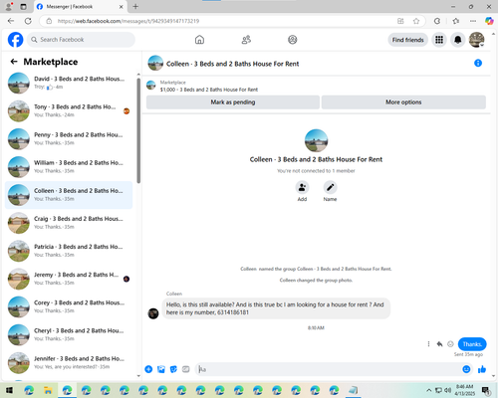Add people to the group chat
The height and width of the screenshot is (398, 498).
pos(302,188)
